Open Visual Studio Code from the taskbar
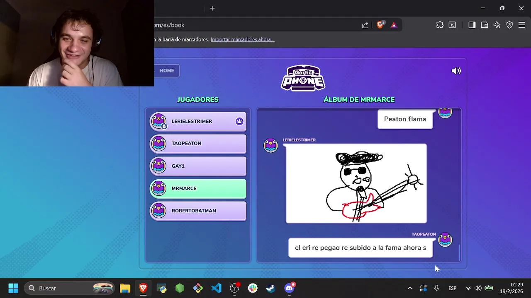Viewport: 531px width, 298px height. pyautogui.click(x=216, y=288)
